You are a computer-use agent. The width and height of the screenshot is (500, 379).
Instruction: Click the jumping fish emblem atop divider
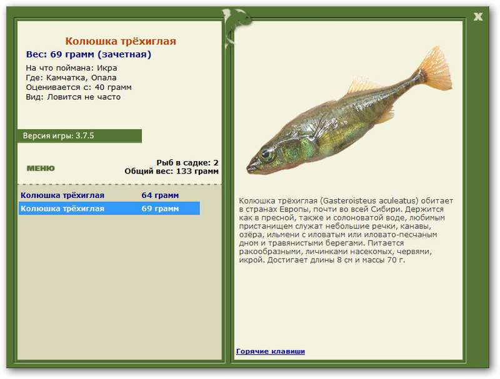(x=236, y=27)
